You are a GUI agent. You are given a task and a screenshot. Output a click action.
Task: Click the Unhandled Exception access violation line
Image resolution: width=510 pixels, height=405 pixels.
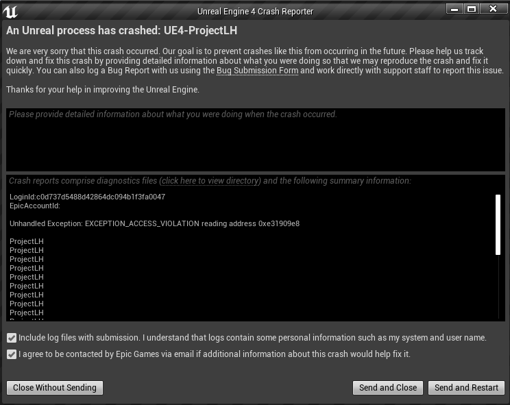point(154,223)
